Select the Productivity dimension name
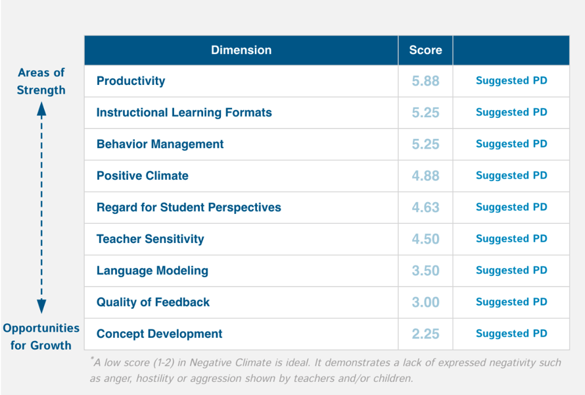This screenshot has width=585, height=395. [131, 81]
